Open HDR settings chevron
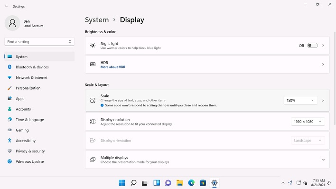Viewport: 336px width, 189px height. coord(323,65)
